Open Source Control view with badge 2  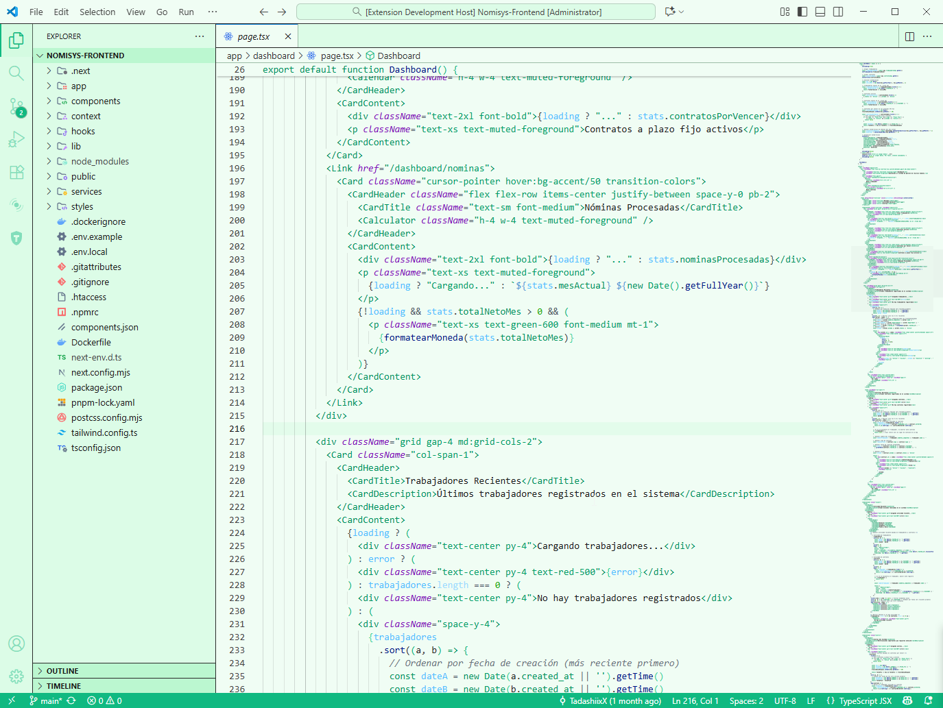16,106
